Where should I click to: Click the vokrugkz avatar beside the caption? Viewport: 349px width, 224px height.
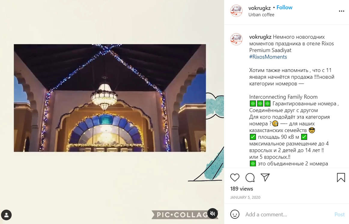236,39
